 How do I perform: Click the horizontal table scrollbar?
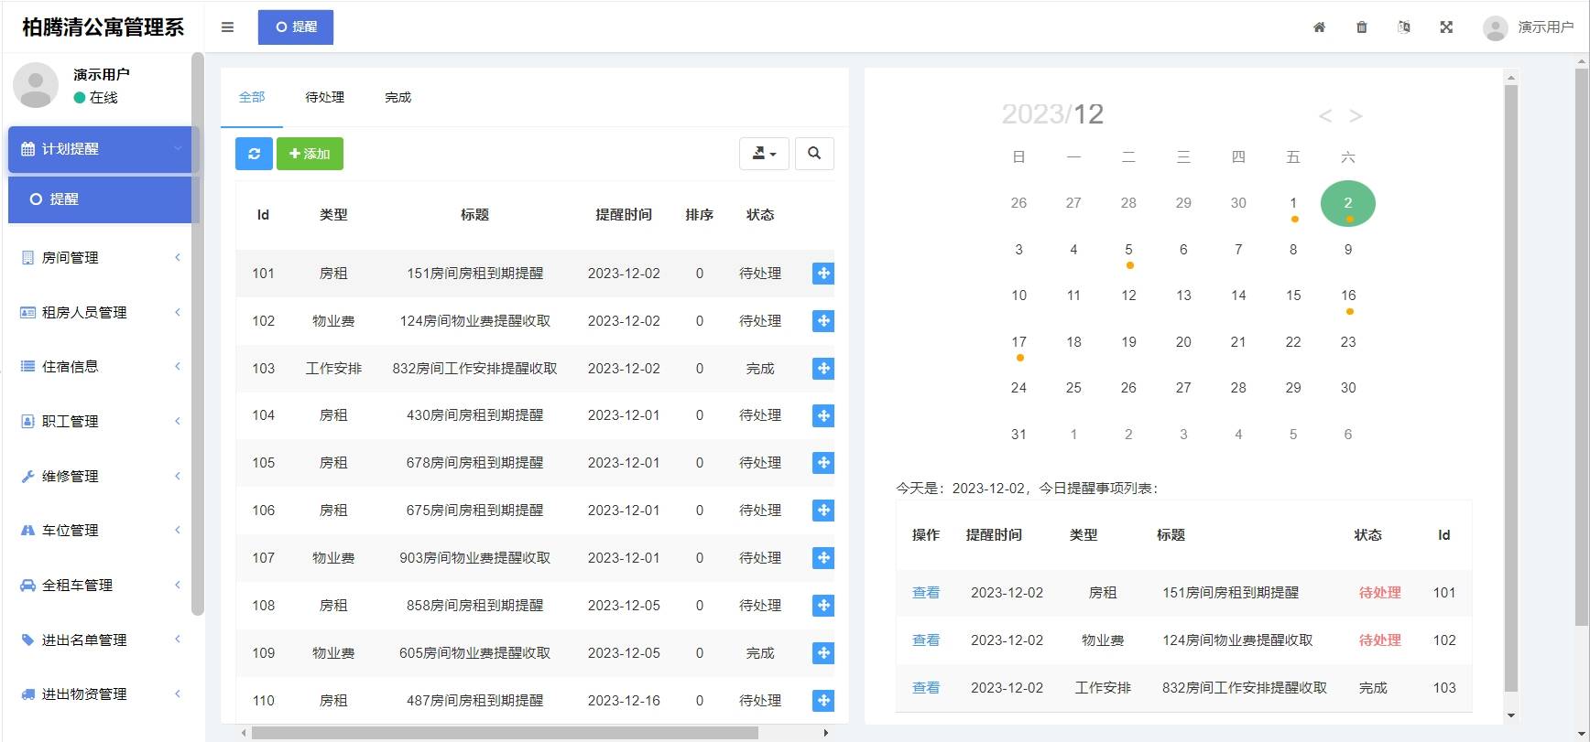[x=505, y=733]
